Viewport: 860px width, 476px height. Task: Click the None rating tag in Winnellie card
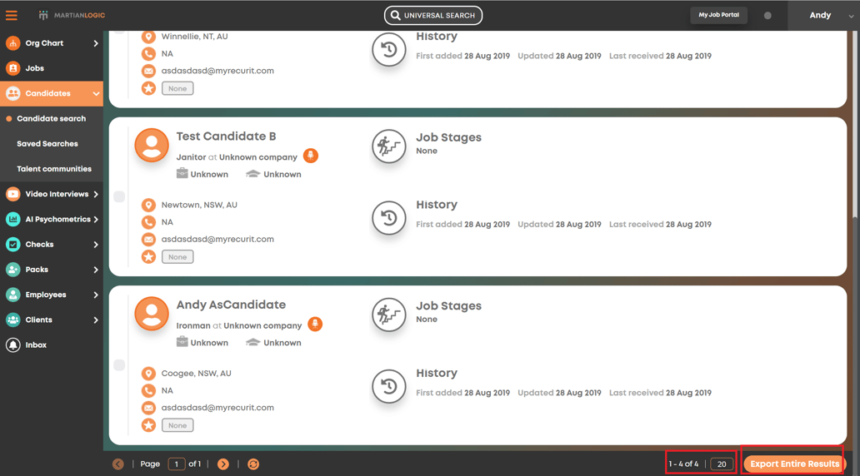tap(177, 88)
